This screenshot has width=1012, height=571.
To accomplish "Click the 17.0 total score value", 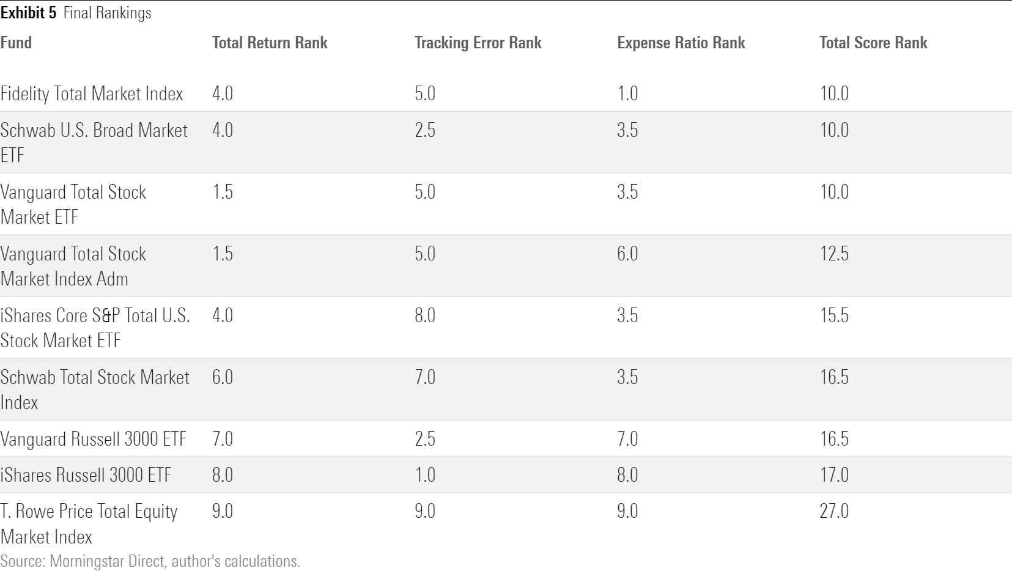I will 834,475.
